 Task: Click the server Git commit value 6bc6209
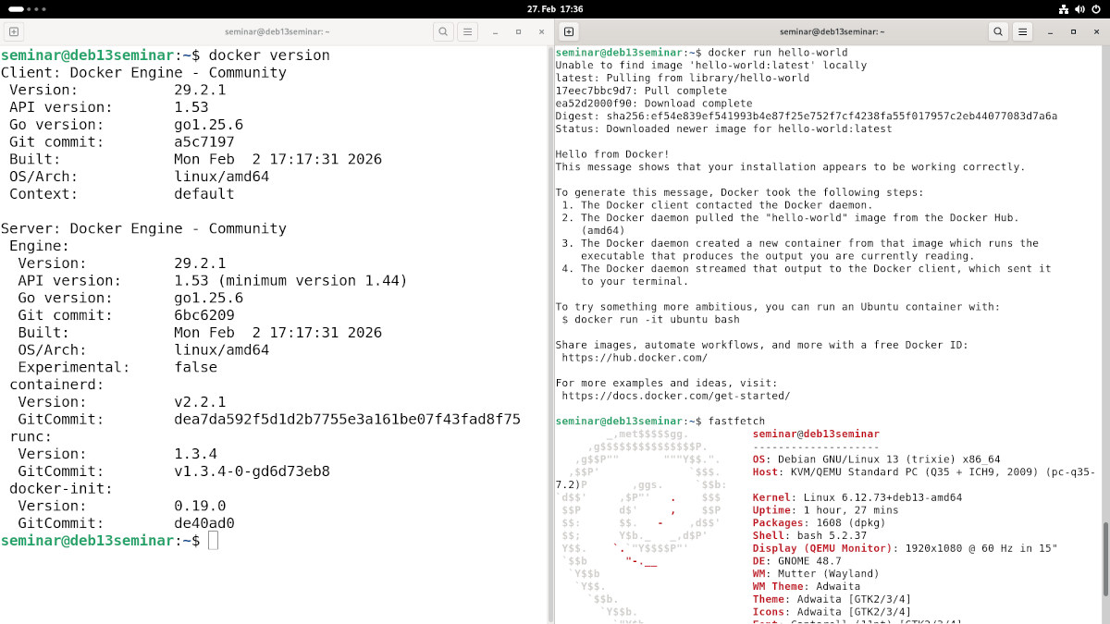tap(204, 315)
